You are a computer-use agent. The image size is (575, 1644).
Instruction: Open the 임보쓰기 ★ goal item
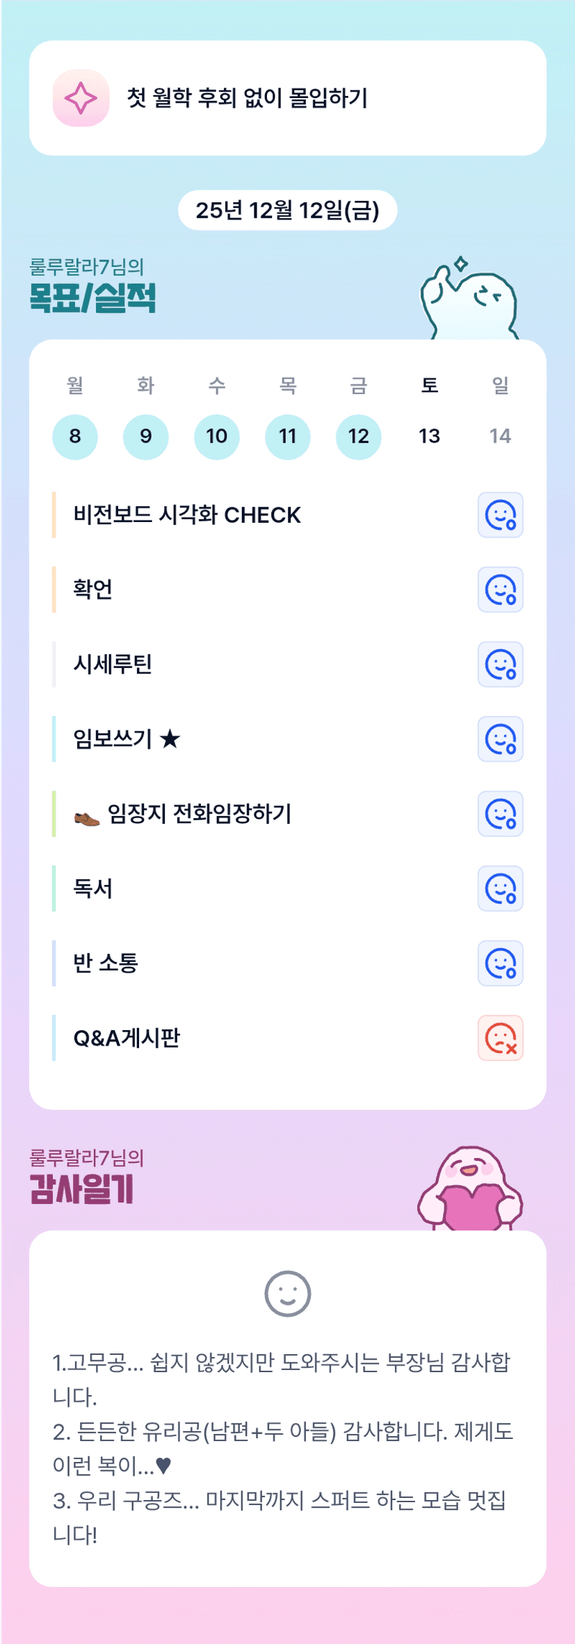pos(127,739)
